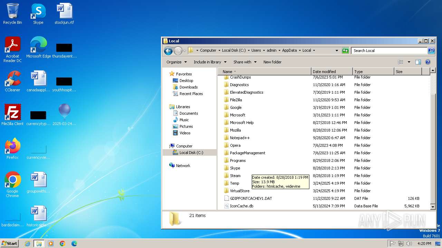The image size is (442, 248).
Task: Click Users in the address path
Action: [256, 50]
